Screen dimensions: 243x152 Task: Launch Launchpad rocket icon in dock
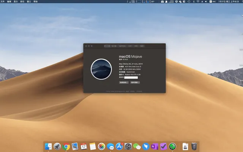[x=57, y=146]
